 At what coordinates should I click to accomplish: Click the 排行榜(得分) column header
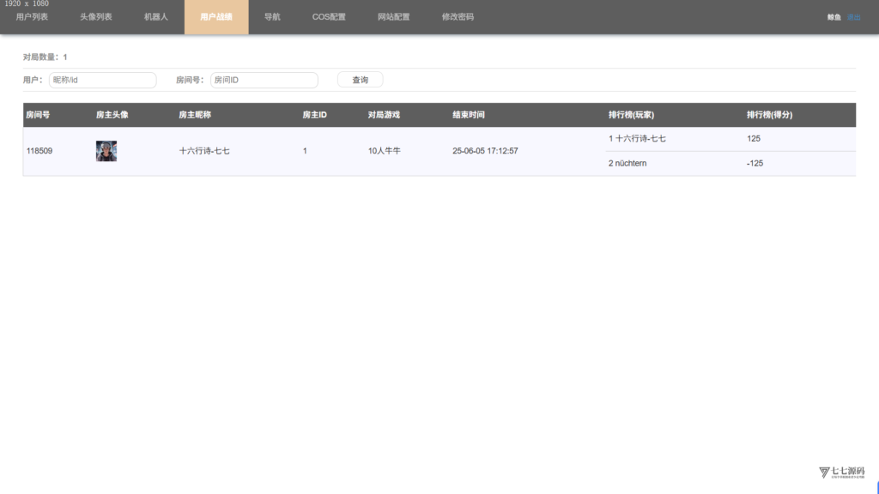pyautogui.click(x=769, y=115)
